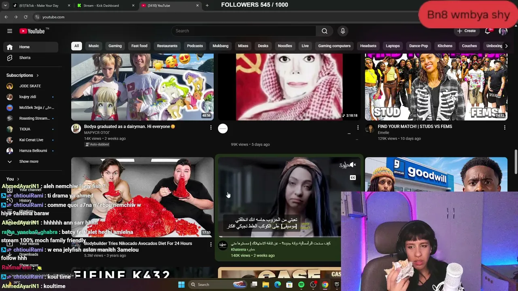Open JODE SKATE subscription channel

[31, 86]
